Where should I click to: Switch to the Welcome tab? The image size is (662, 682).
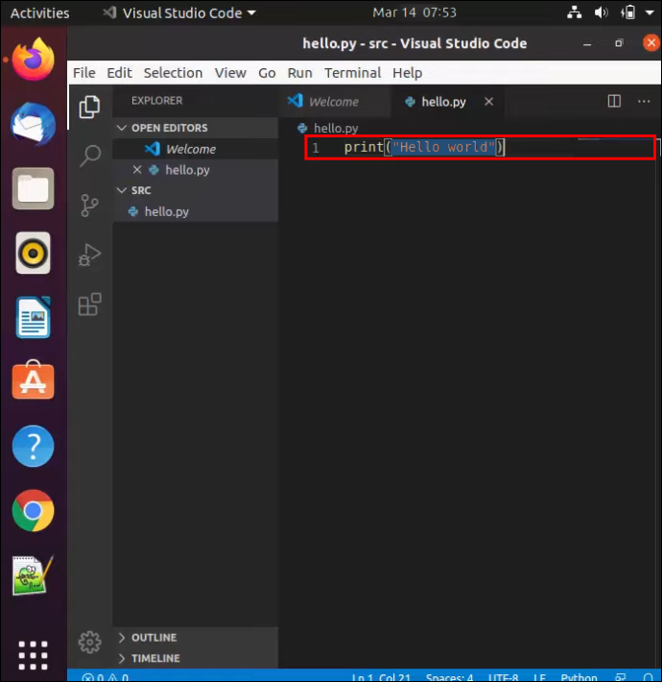point(334,102)
